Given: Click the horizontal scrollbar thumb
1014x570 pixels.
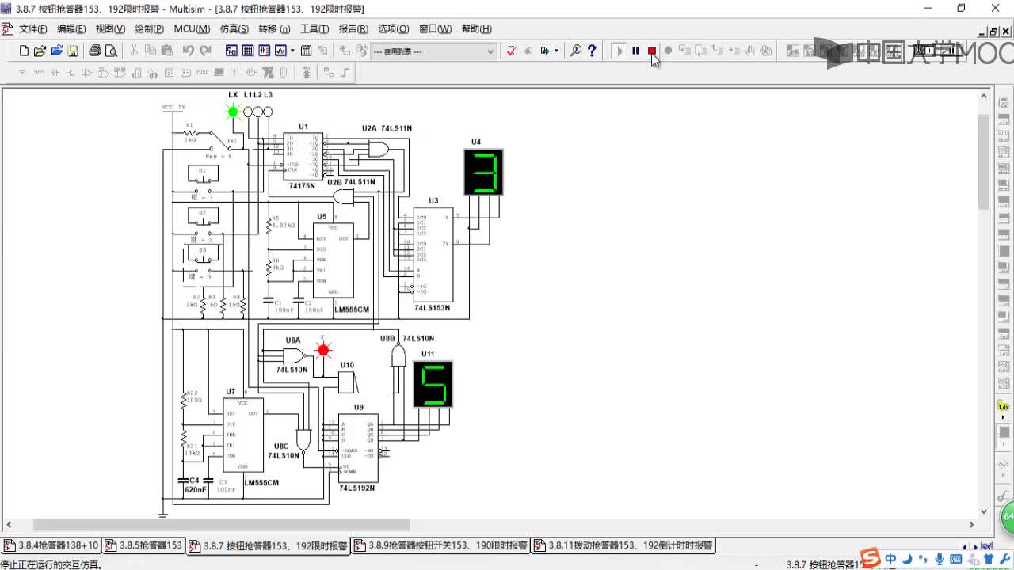Looking at the screenshot, I should point(221,525).
